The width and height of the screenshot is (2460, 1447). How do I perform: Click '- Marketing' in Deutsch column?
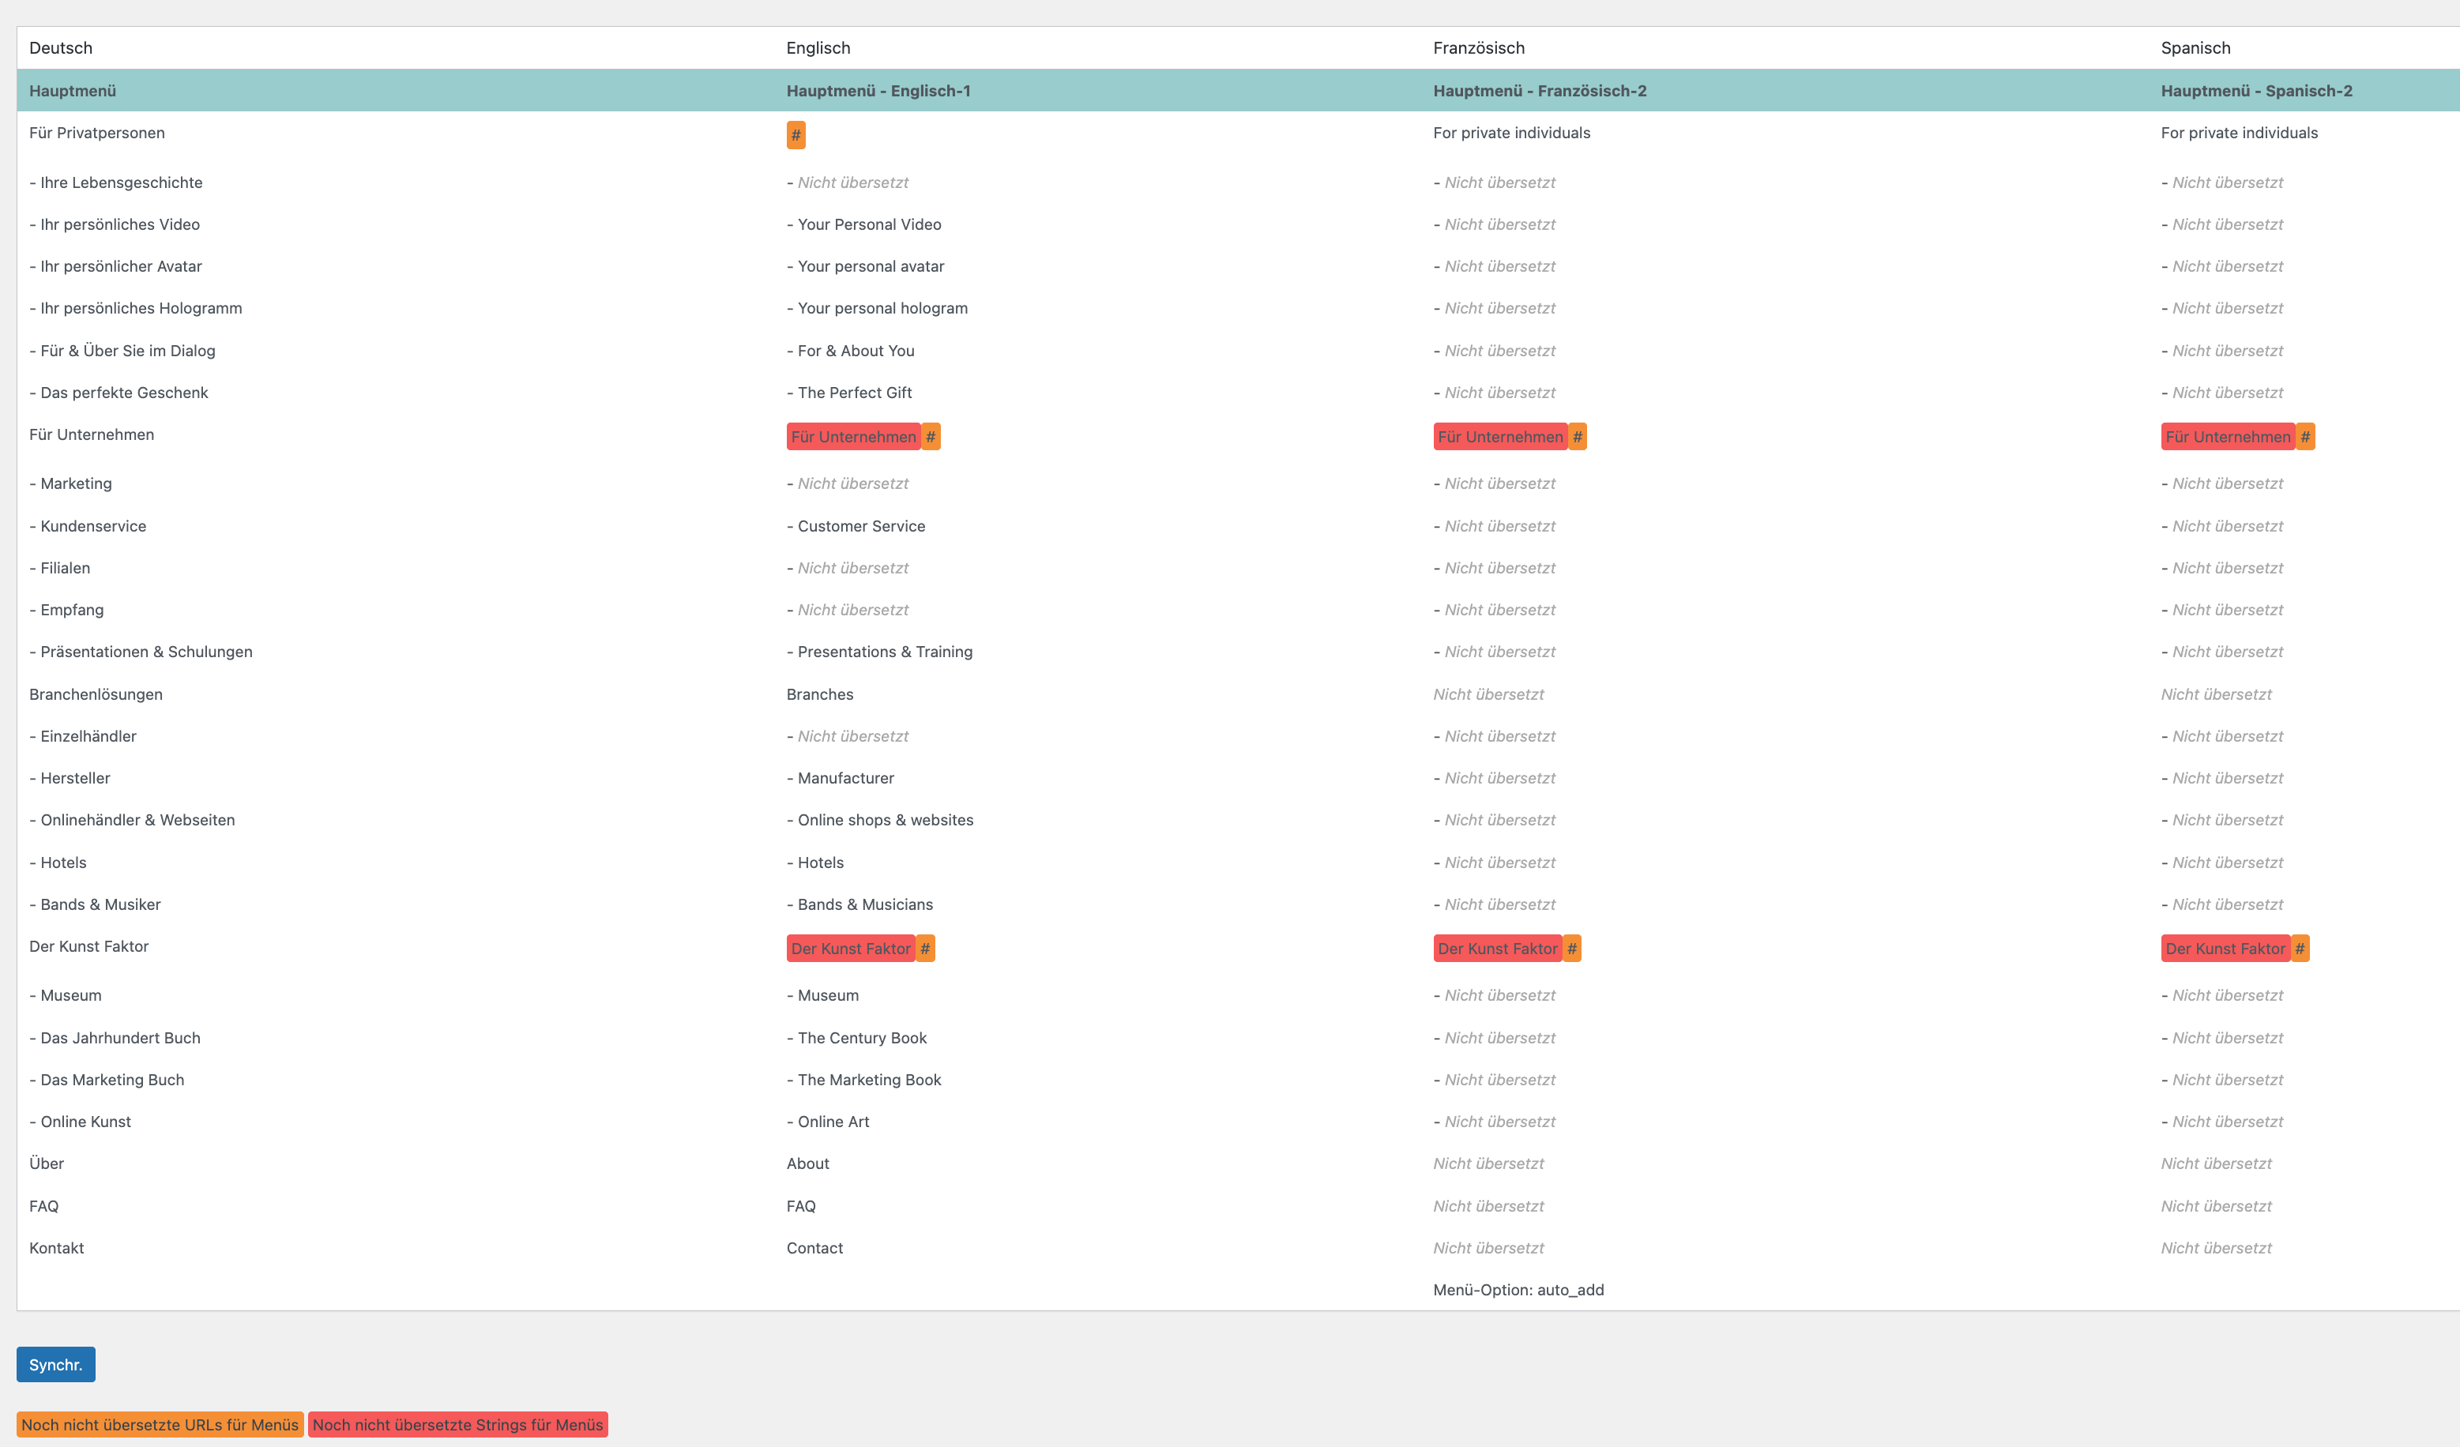point(70,484)
